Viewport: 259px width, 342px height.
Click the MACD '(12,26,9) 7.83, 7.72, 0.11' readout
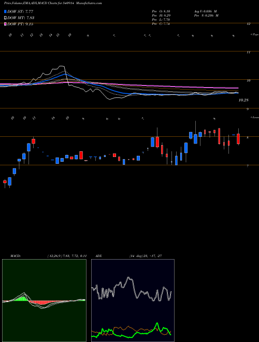67,256
